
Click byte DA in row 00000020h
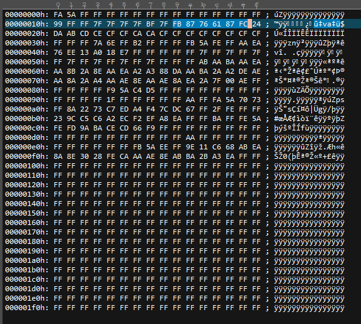[58, 33]
